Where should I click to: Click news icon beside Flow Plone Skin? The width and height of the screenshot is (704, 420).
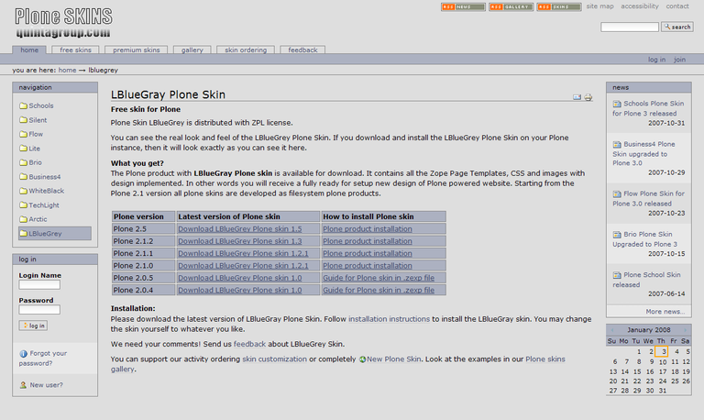pos(617,194)
